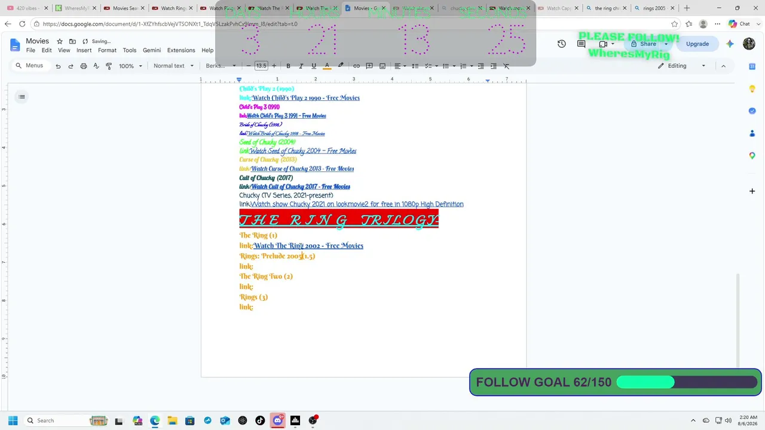Print the document
The image size is (765, 430).
(x=84, y=66)
